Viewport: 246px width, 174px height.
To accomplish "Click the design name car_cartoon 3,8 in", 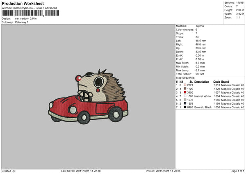I will [x=26, y=18].
